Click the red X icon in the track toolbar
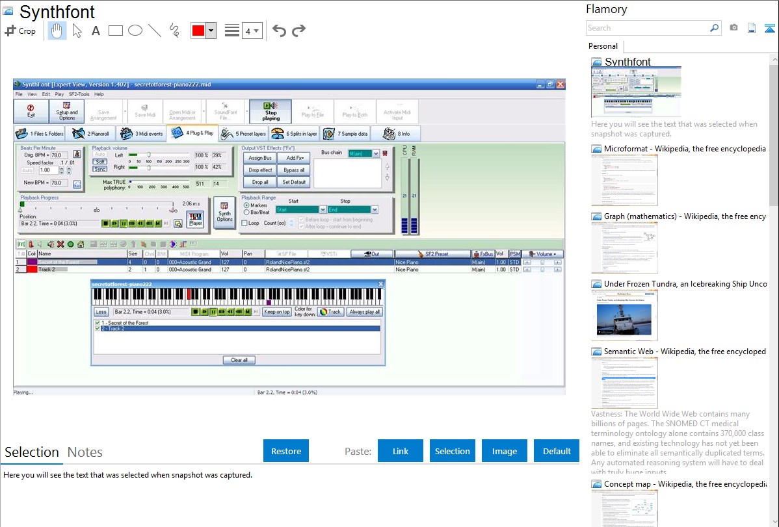The image size is (779, 527). click(x=60, y=244)
